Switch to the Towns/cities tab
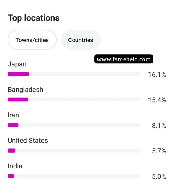The height and width of the screenshot is (196, 174). click(32, 40)
